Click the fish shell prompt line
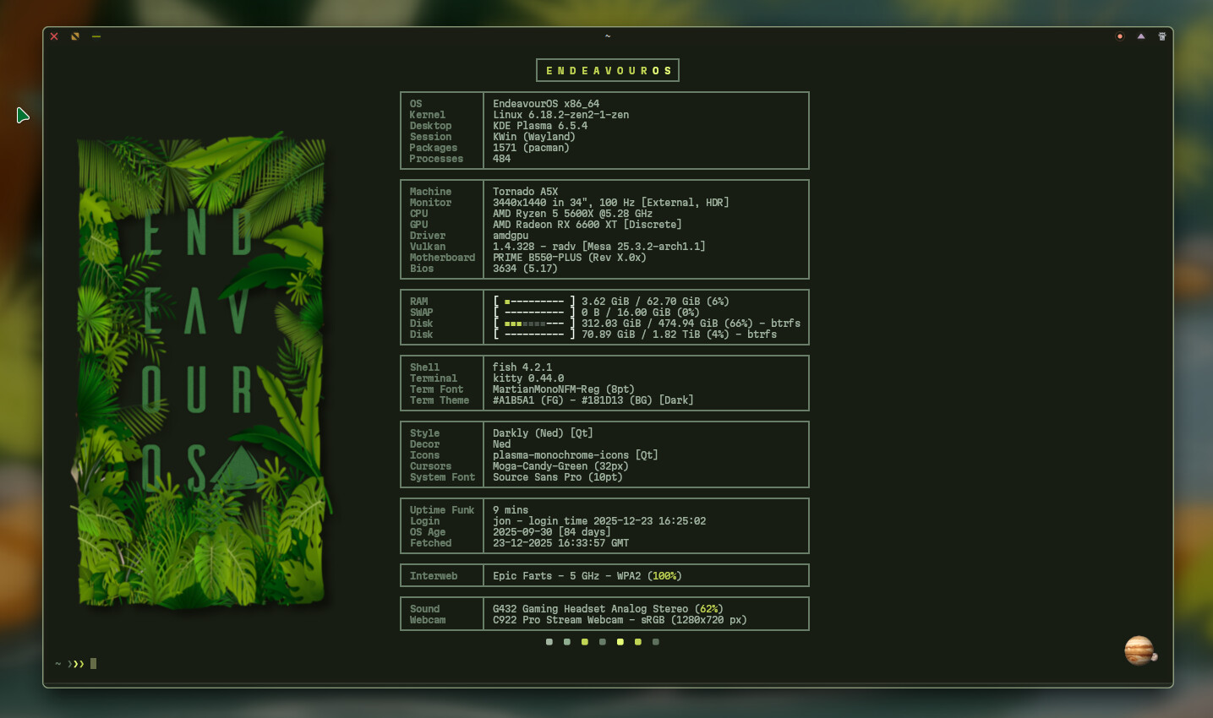1213x718 pixels. pos(76,664)
